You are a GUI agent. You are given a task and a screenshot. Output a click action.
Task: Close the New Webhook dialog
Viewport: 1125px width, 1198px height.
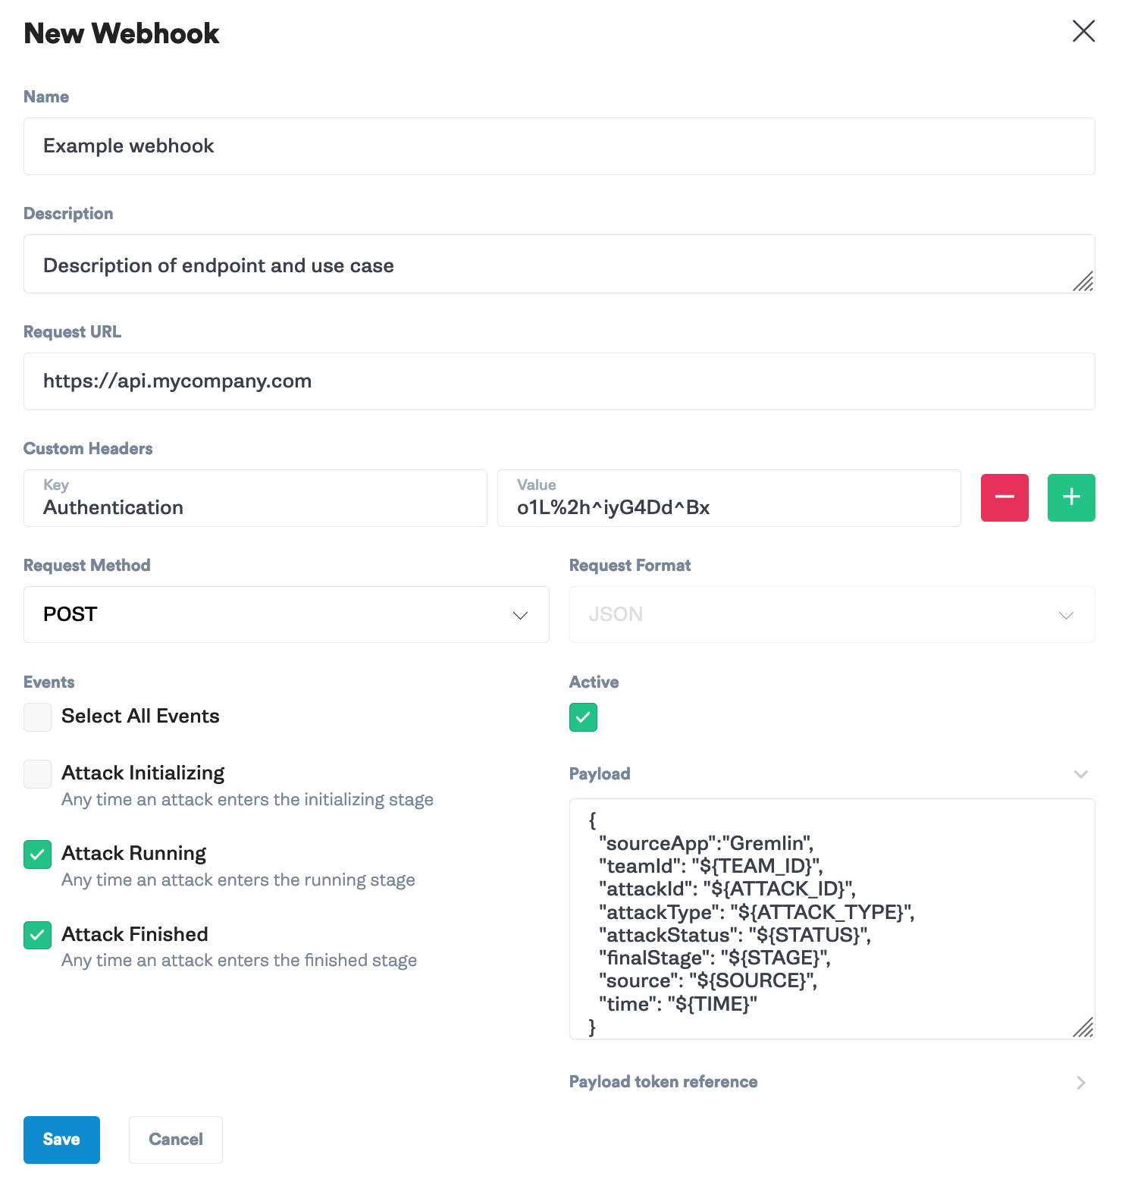(x=1083, y=31)
